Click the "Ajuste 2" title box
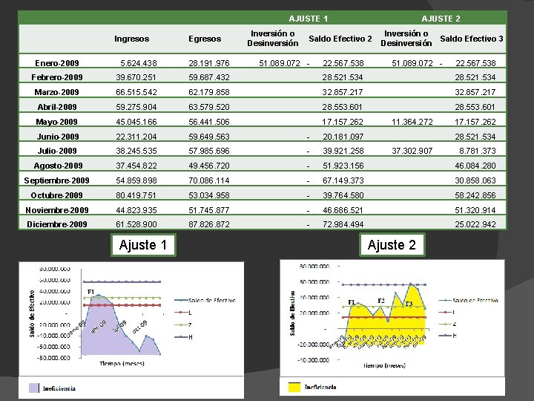Viewport: 534px width, 401px height. 392,244
